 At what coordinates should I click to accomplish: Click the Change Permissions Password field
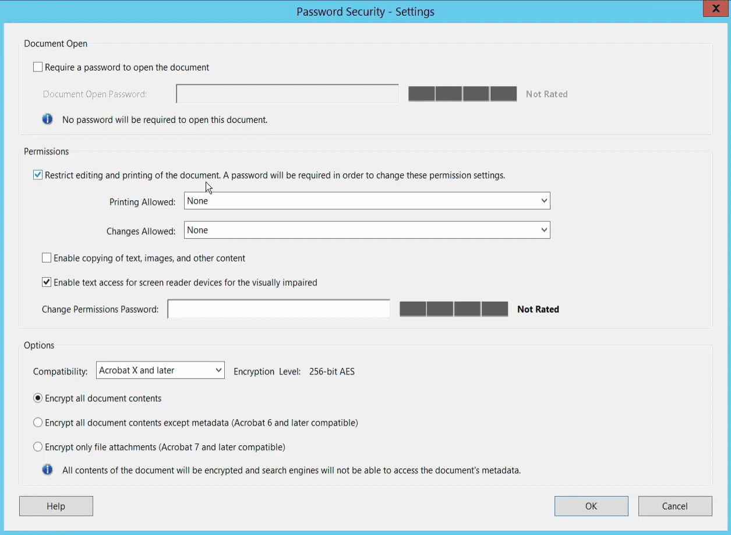[x=278, y=309]
